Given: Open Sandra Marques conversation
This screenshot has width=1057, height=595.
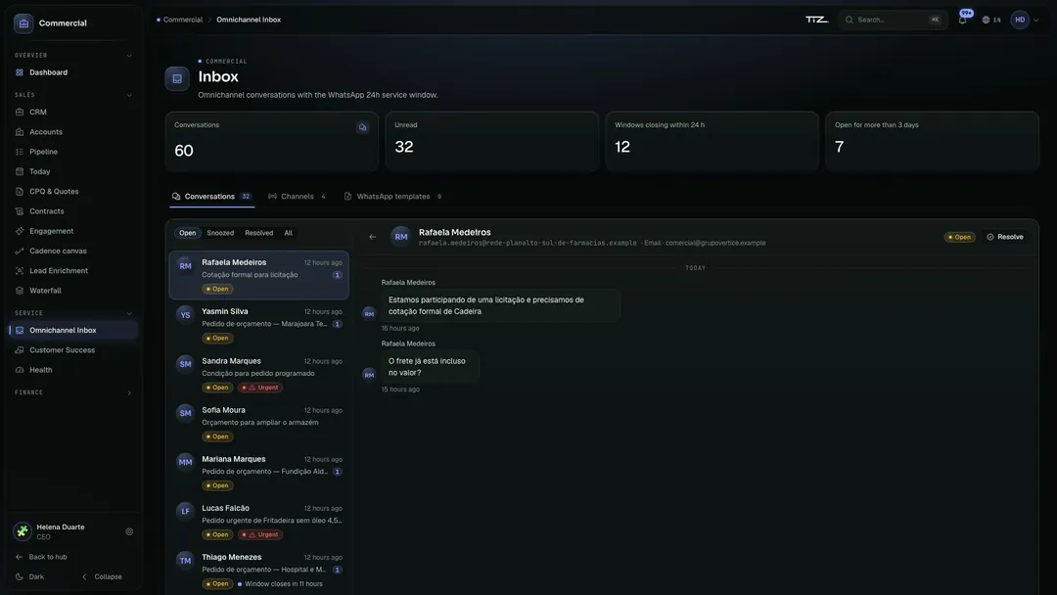Looking at the screenshot, I should [258, 374].
